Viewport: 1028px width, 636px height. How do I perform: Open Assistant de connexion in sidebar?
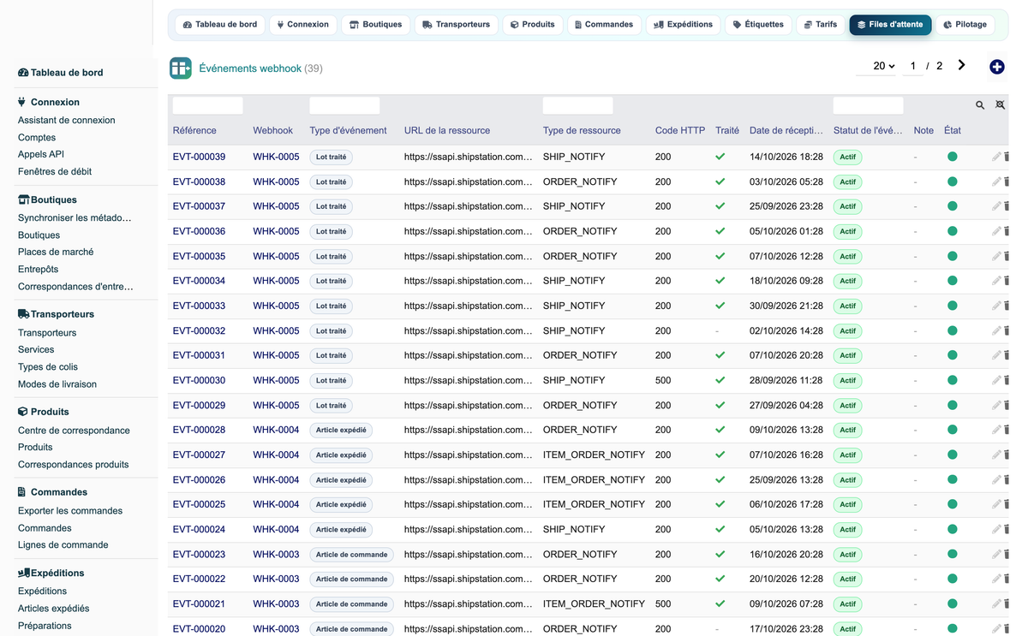pyautogui.click(x=66, y=121)
